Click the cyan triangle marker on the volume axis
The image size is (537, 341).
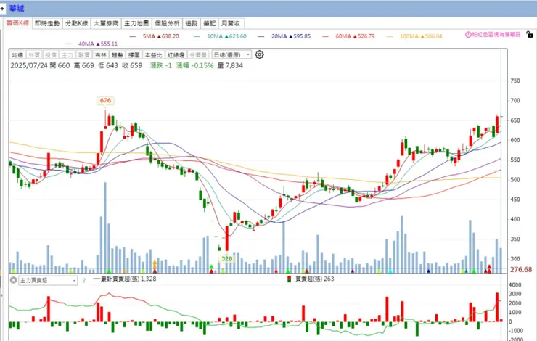tap(390, 271)
